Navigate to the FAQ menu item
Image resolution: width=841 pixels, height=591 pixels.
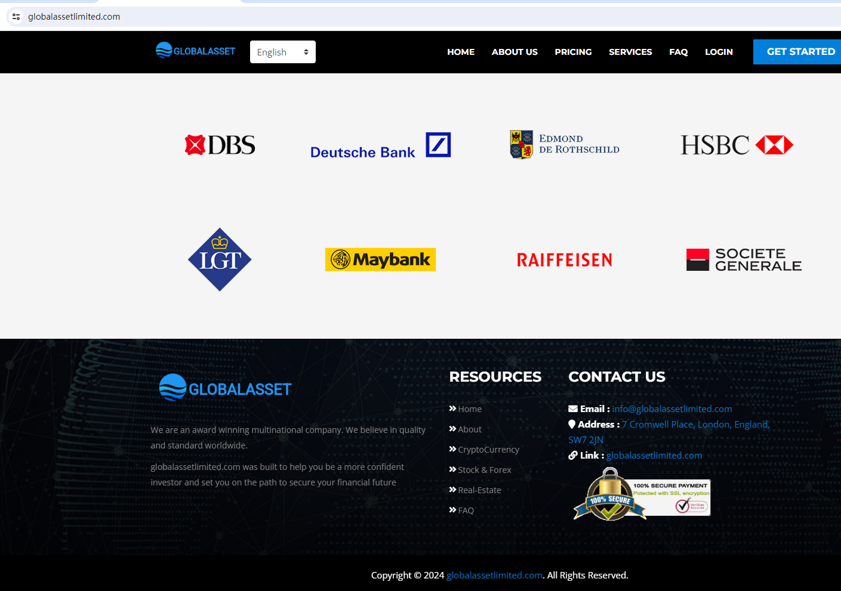pyautogui.click(x=679, y=52)
